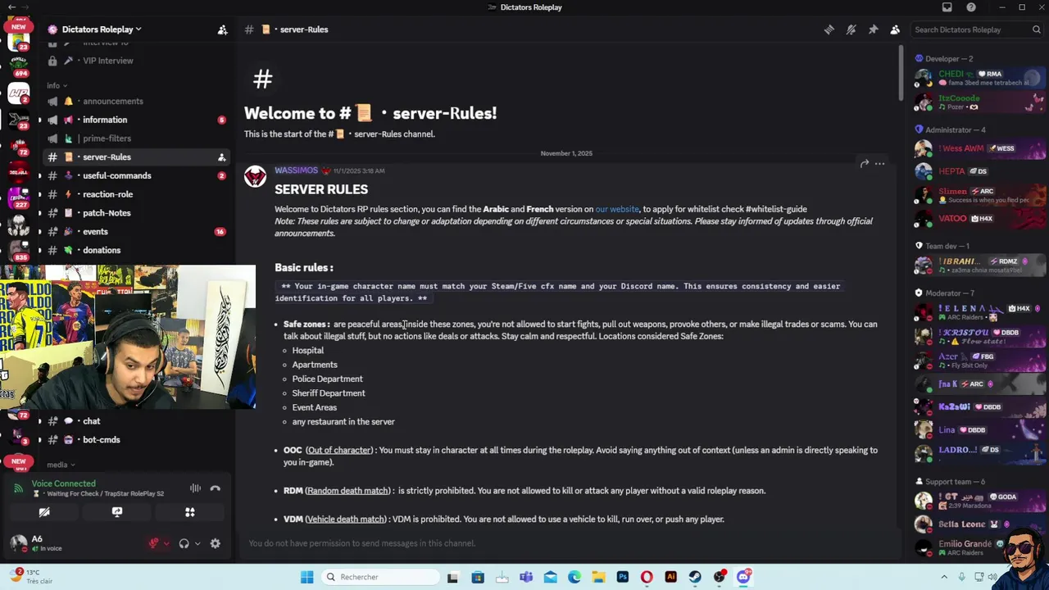Open Windows Start menu

[x=307, y=577]
